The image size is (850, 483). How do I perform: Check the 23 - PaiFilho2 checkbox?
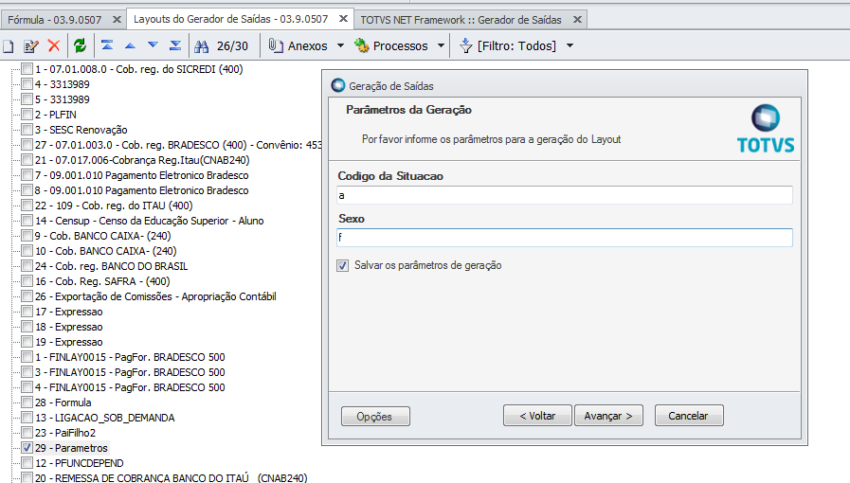point(27,432)
